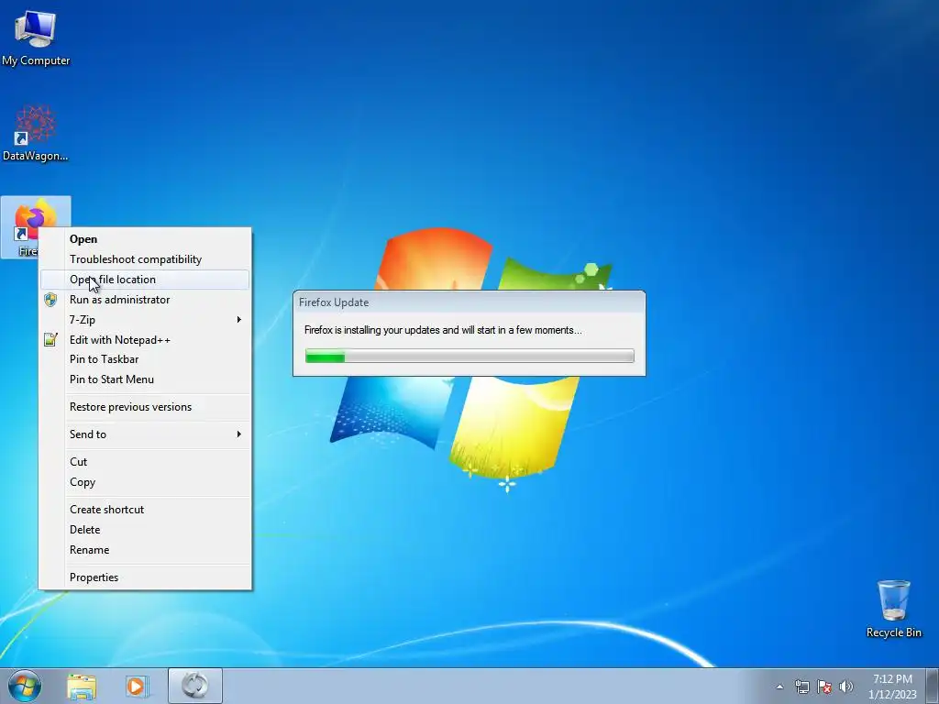
Task: Open Properties from the context menu
Action: click(144, 577)
